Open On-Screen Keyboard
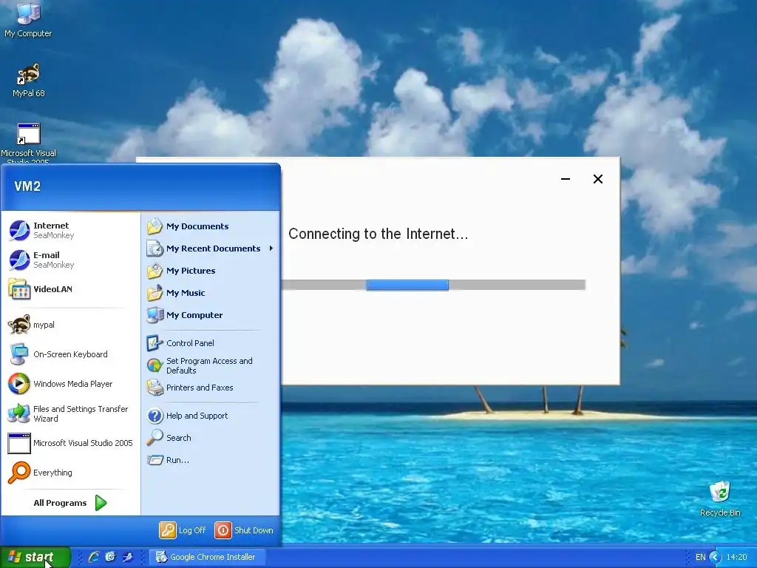The image size is (757, 568). coord(70,354)
